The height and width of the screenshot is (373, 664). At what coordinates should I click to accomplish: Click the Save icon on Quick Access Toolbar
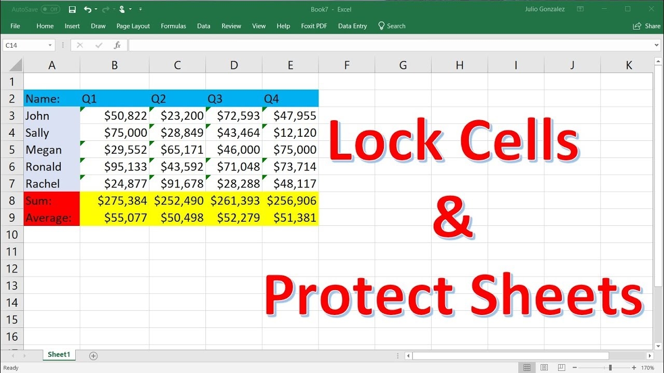72,9
